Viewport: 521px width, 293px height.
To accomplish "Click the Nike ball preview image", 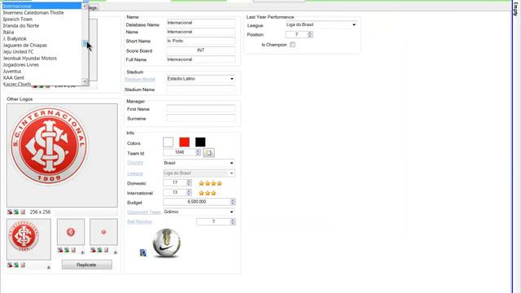I will point(167,243).
